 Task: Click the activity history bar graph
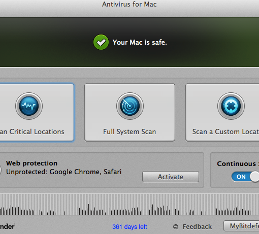coord(129,205)
